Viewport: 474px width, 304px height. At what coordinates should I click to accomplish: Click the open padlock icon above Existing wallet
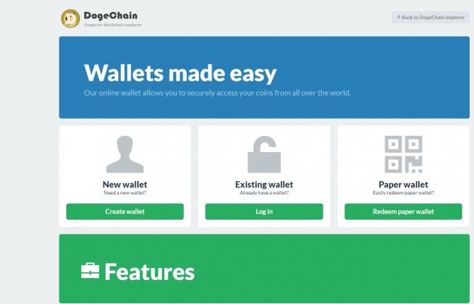coord(264,154)
